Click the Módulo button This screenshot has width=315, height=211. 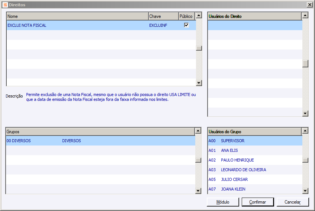[223, 202]
